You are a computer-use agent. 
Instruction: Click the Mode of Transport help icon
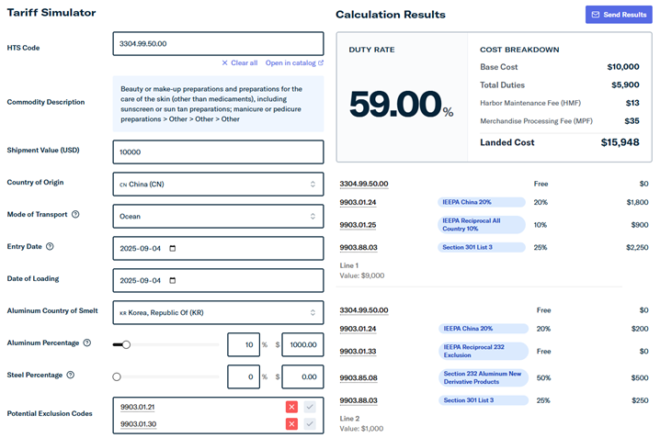(x=75, y=215)
